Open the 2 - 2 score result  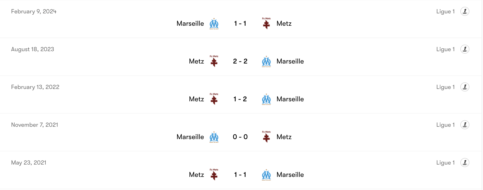[240, 61]
